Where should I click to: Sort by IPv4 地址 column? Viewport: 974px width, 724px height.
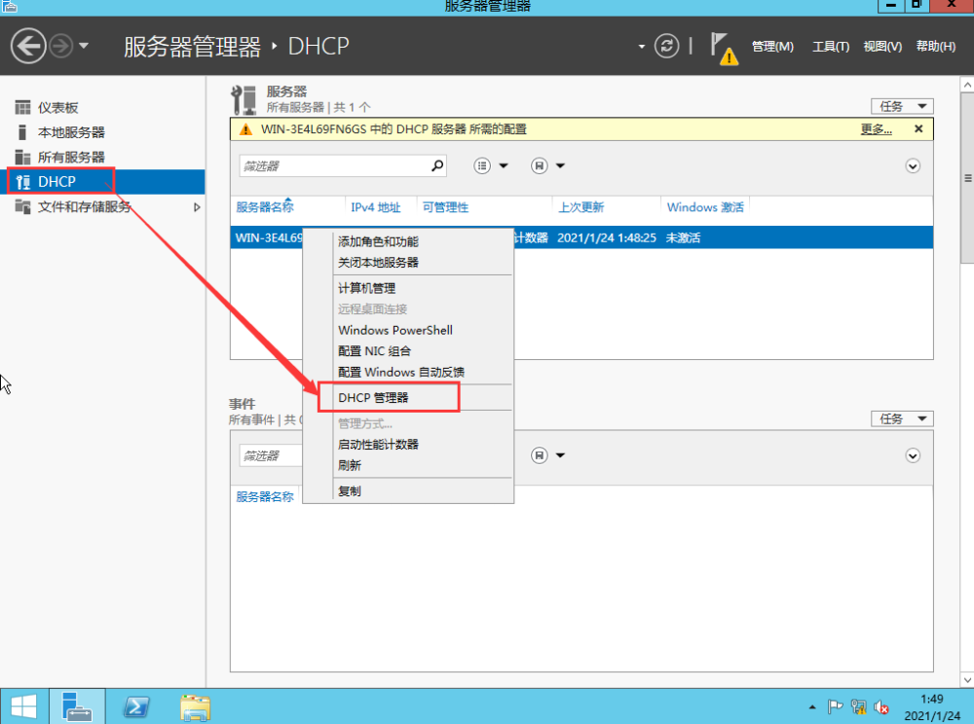click(x=376, y=207)
